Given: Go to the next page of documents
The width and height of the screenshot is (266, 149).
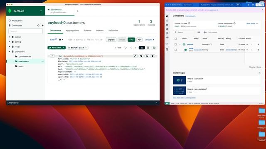Looking at the screenshot, I should [135, 48].
